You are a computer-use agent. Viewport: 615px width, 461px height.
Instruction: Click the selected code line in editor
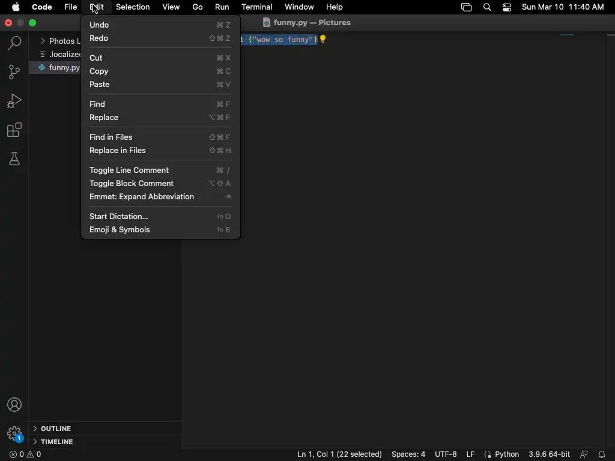279,39
